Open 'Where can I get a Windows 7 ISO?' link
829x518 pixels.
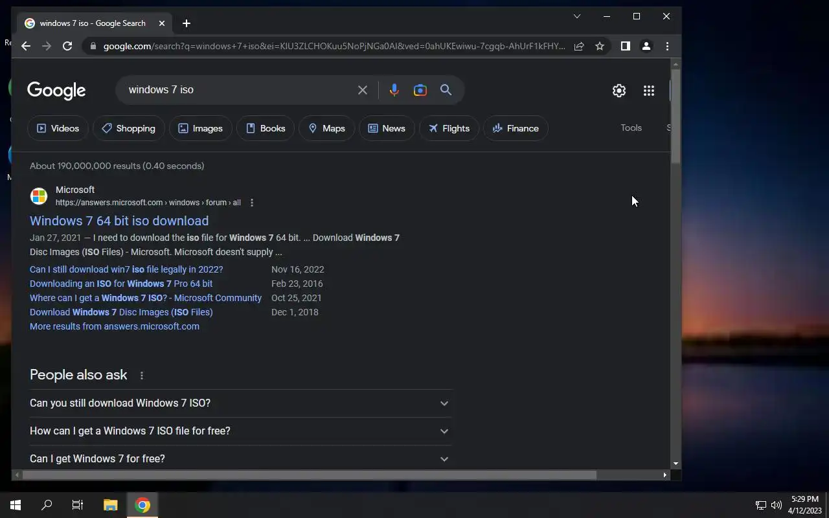146,298
